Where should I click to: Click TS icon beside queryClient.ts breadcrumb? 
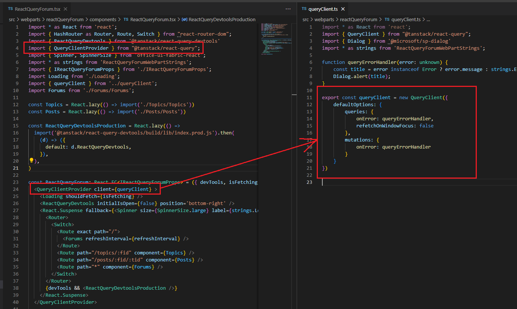(387, 19)
